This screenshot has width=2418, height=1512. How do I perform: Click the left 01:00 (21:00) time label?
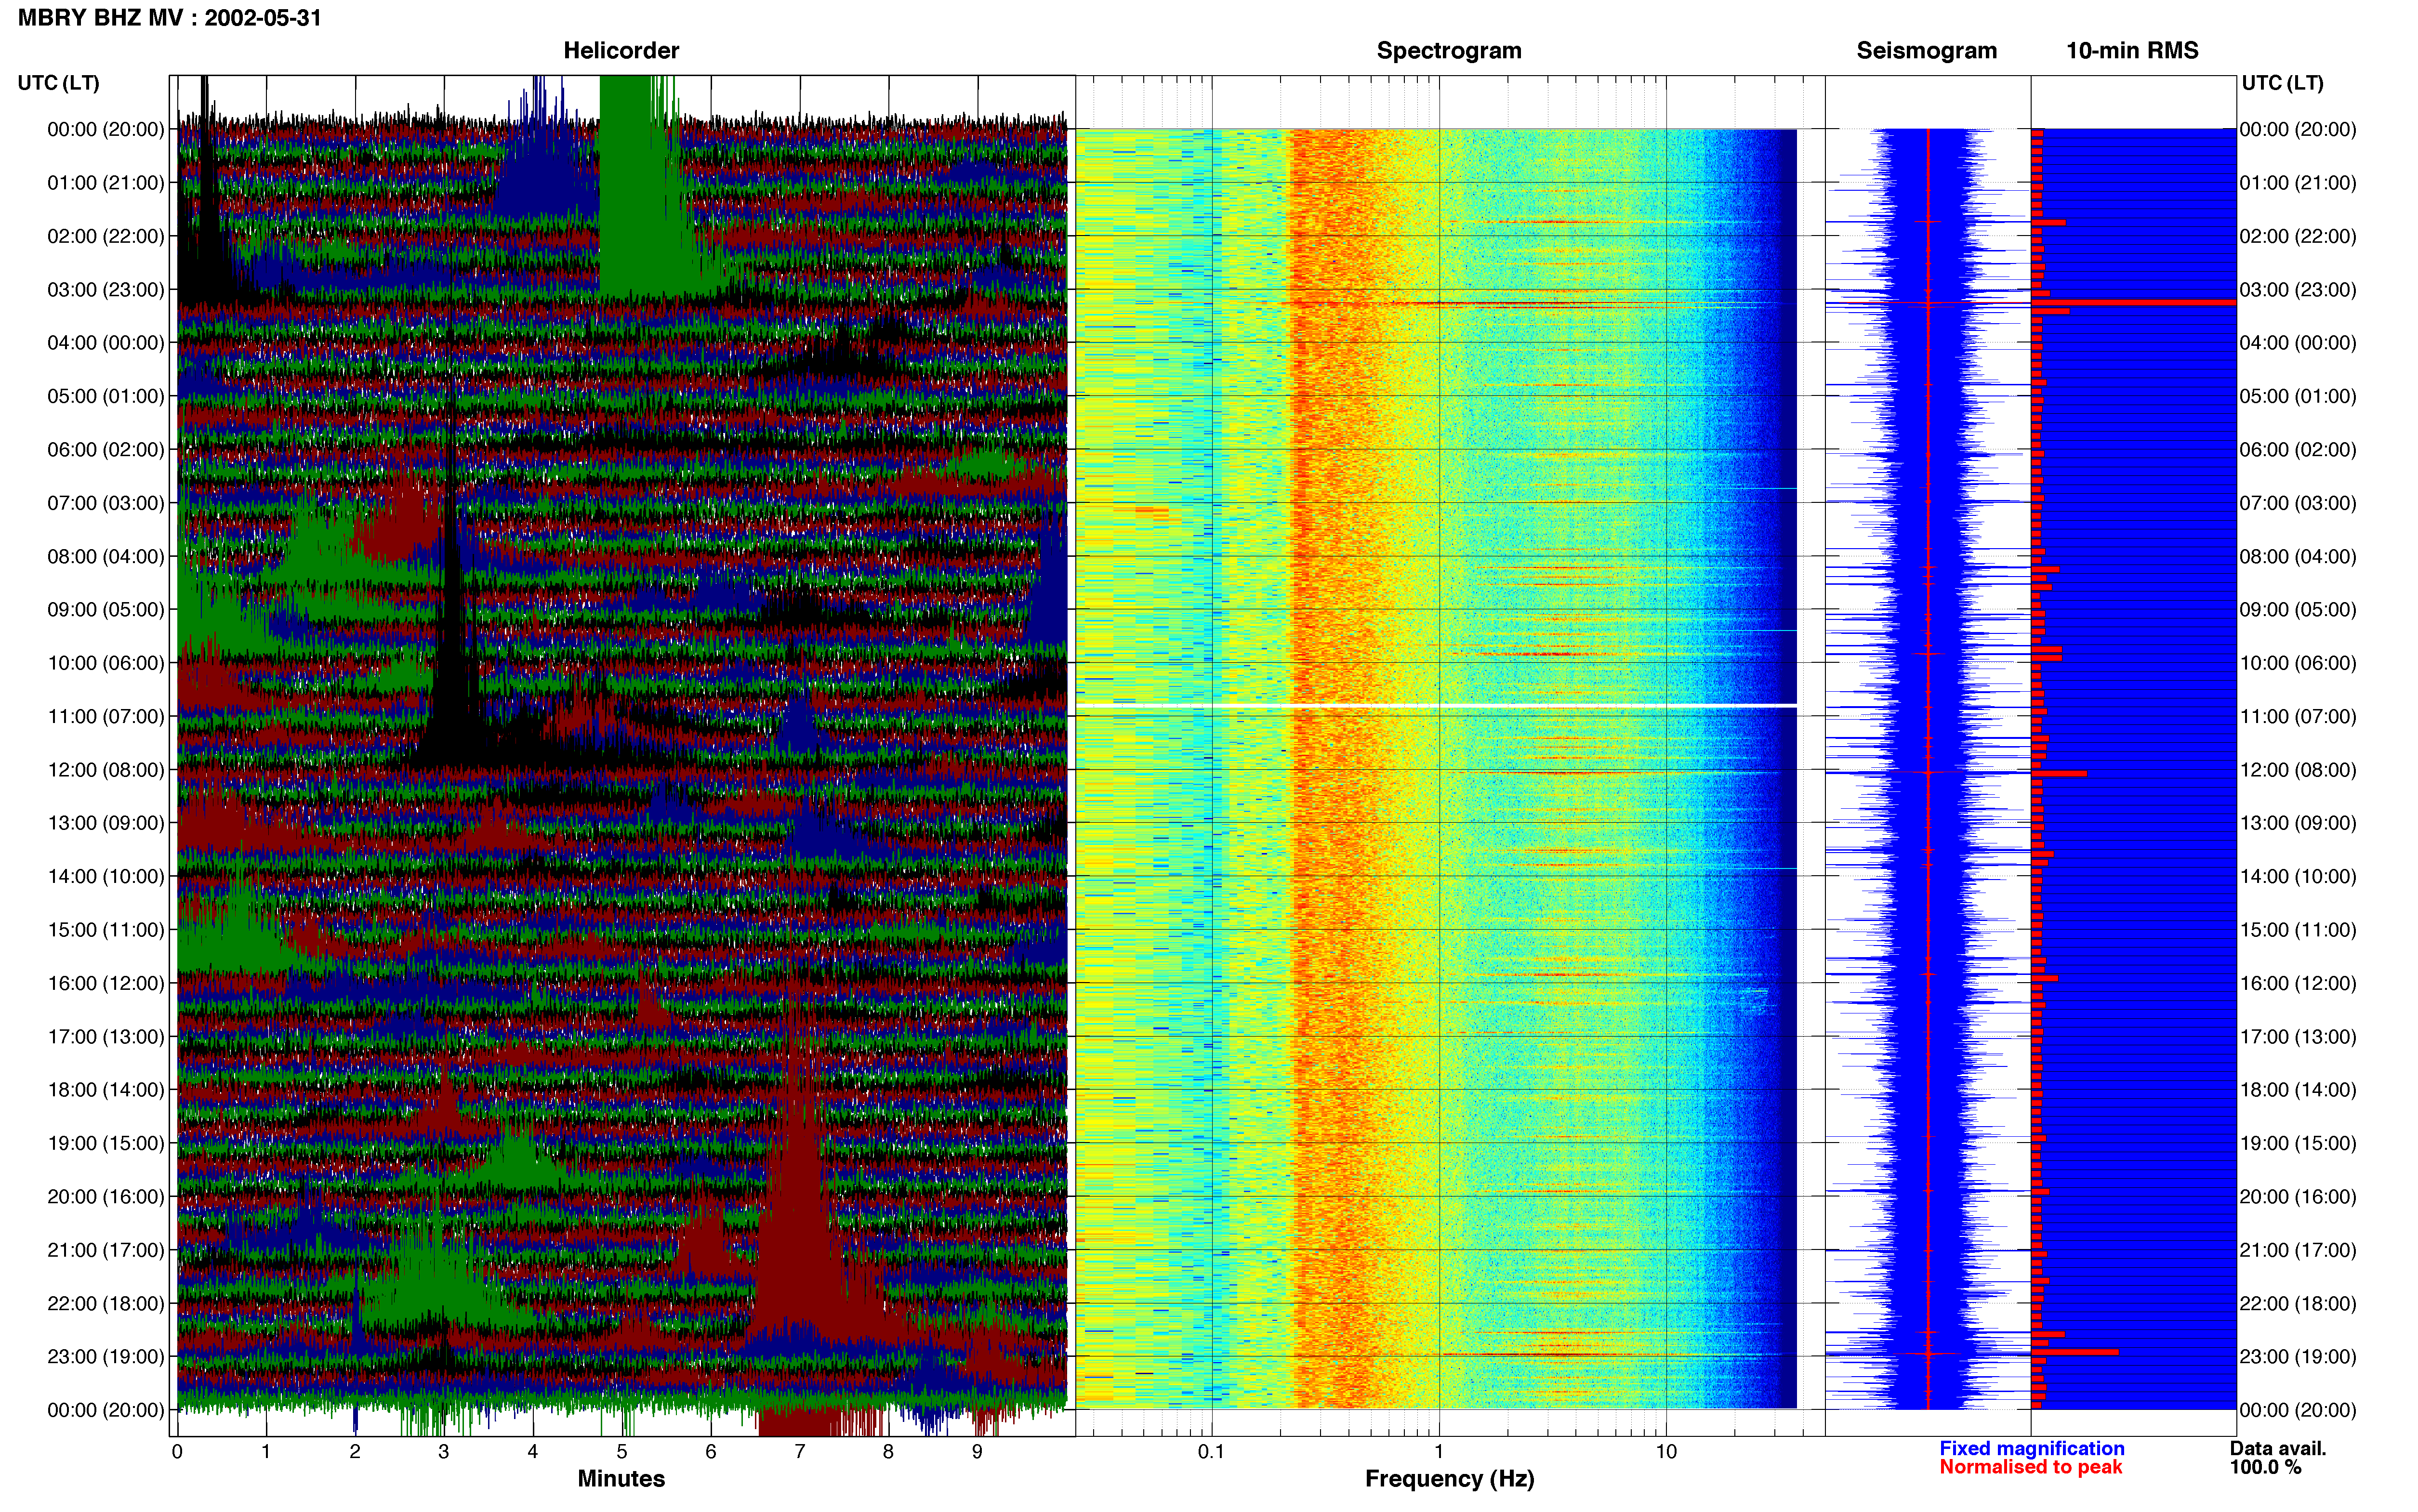(x=105, y=183)
